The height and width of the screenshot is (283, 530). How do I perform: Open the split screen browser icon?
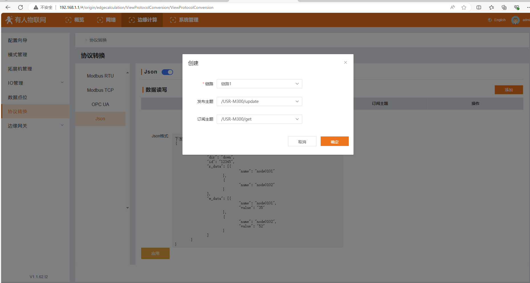pos(479,7)
